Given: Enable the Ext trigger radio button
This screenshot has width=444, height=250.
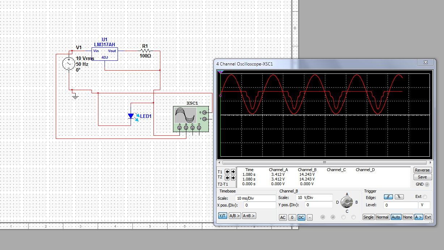Looking at the screenshot, I should (425, 197).
